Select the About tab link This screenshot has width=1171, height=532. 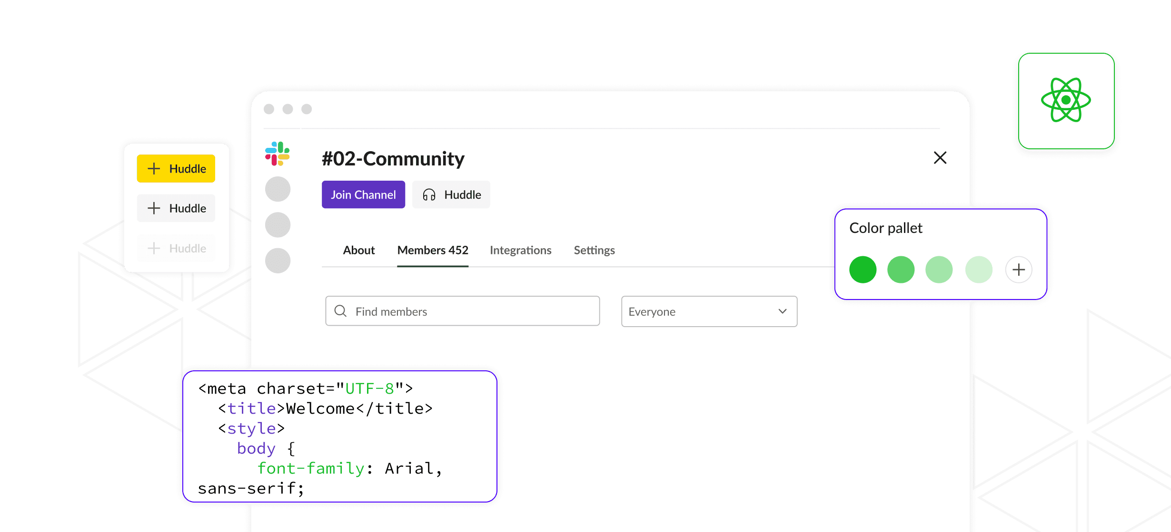click(x=358, y=250)
